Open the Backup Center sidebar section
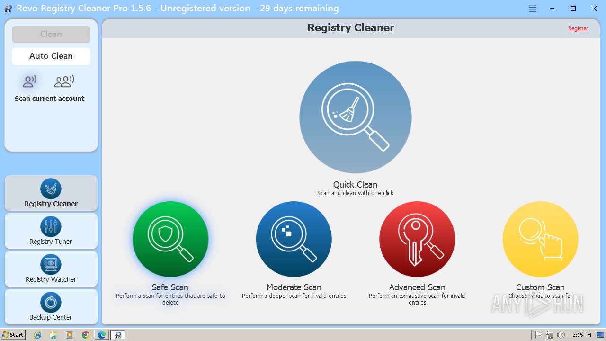Screen dimensions: 606x341 [x=51, y=307]
